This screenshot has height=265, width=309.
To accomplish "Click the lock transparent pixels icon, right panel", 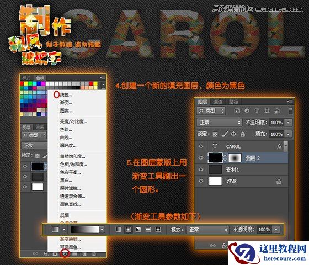I will 215,134.
